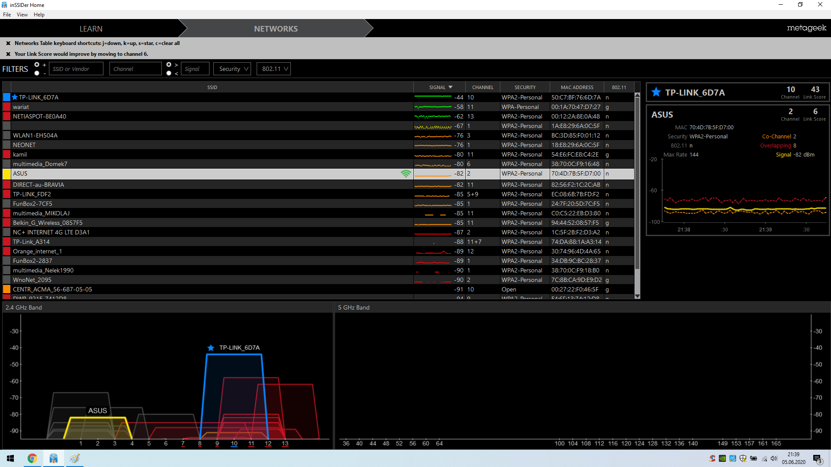Open the Action Center notifications

818,459
